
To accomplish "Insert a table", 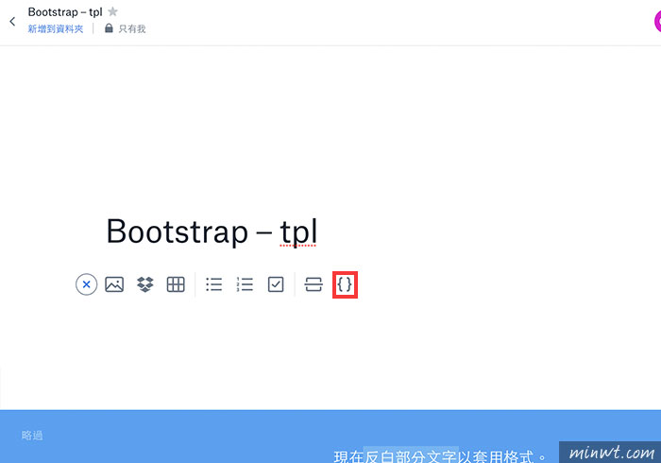I will (176, 284).
